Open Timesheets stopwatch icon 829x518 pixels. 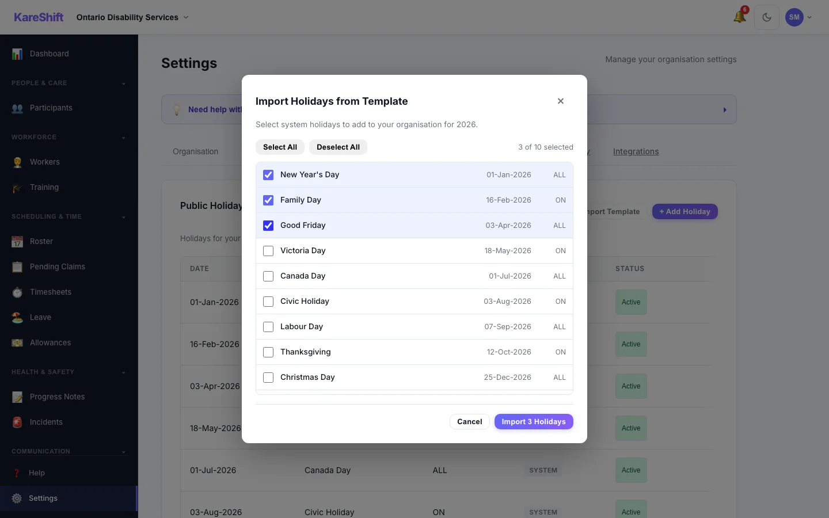17,292
